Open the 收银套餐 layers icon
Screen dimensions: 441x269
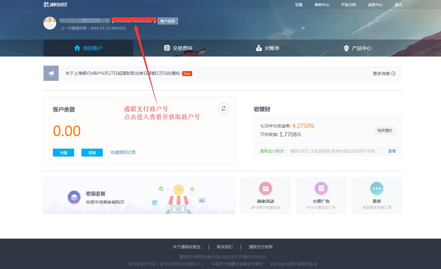(x=74, y=197)
